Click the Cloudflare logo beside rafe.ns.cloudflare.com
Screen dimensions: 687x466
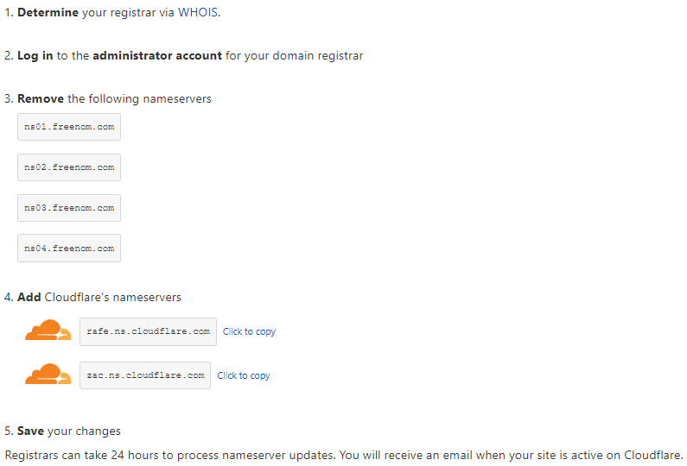pos(48,331)
